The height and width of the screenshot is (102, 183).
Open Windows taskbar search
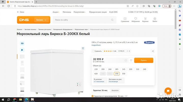(9, 99)
